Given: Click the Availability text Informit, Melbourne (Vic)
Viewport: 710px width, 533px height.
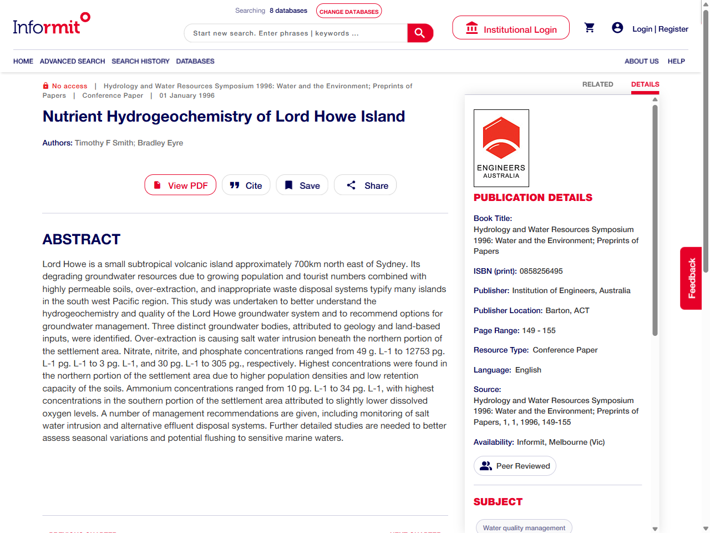Looking at the screenshot, I should point(561,442).
